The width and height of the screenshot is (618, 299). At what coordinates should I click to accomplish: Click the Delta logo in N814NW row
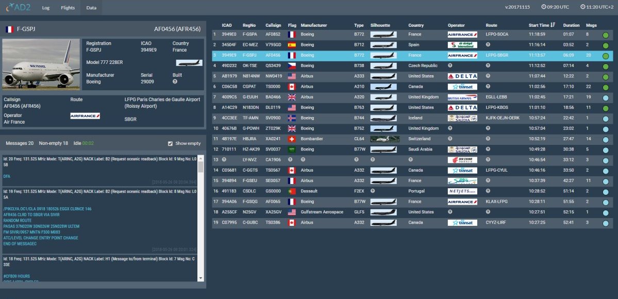pyautogui.click(x=462, y=76)
